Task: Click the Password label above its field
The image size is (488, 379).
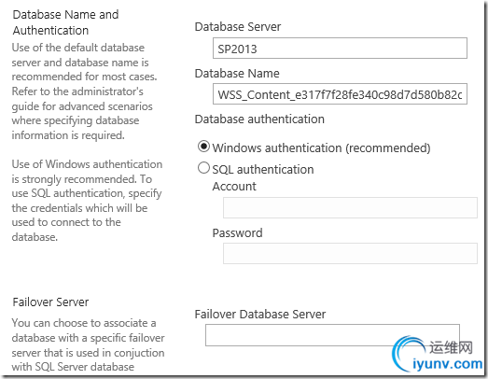Action: click(237, 233)
